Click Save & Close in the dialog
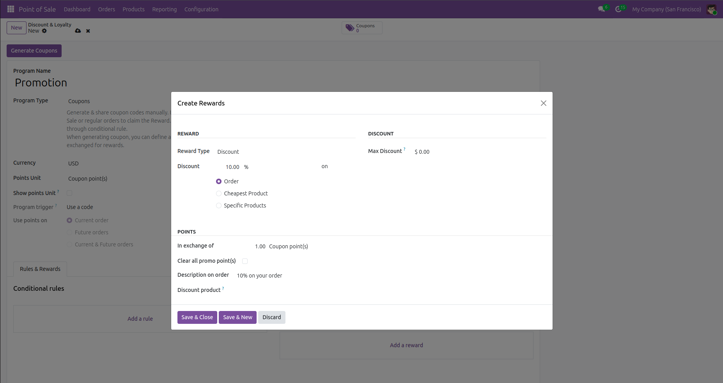 click(197, 317)
